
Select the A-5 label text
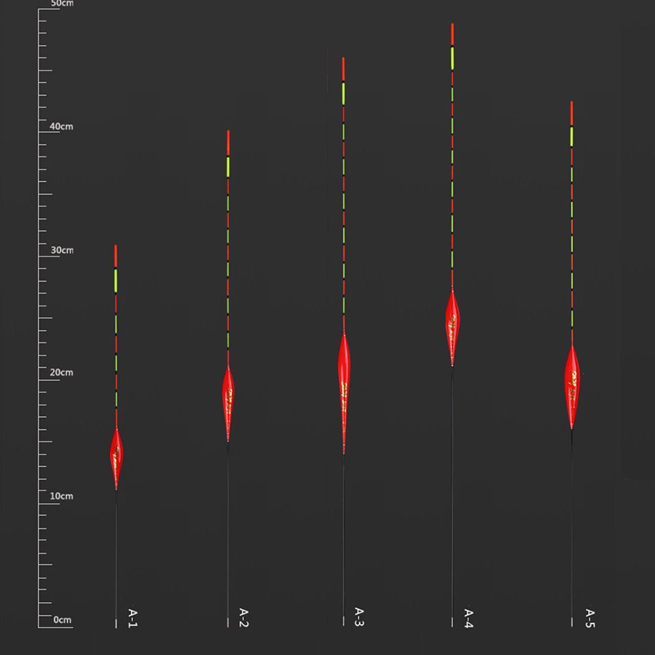[x=589, y=618]
